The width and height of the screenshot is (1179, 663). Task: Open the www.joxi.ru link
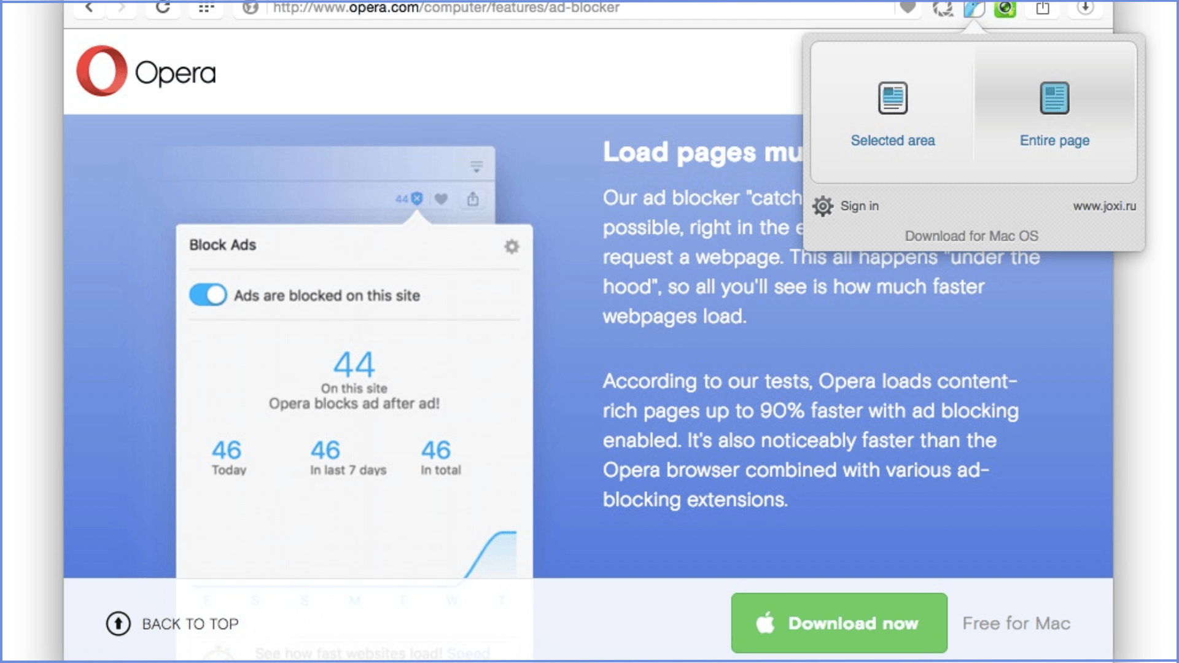click(x=1104, y=206)
